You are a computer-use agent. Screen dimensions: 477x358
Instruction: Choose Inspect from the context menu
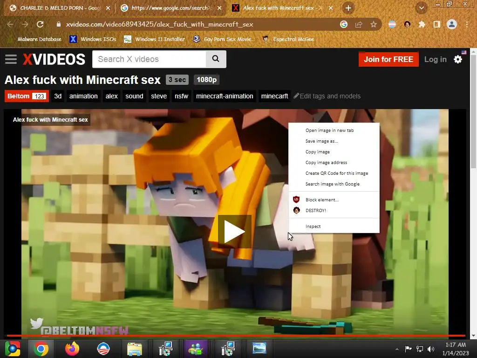(x=334, y=226)
